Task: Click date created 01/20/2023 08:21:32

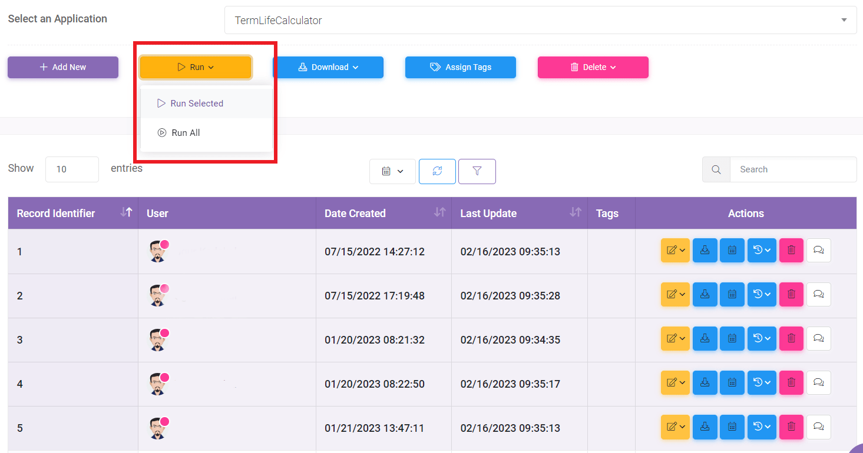Action: [x=375, y=340]
